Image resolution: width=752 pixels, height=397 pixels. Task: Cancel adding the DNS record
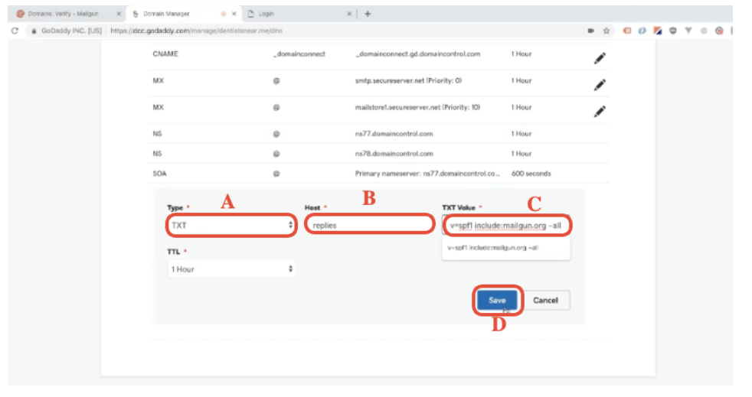545,301
